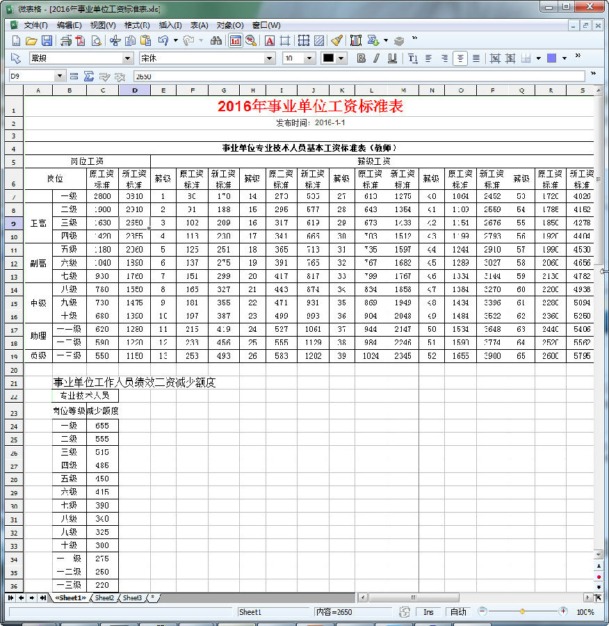Open dropdown next to the autosum icon

(386, 40)
